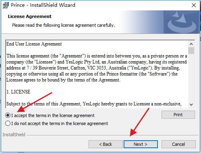Cancel the Prince installation
Image resolution: width=201 pixels, height=153 pixels.
tap(178, 144)
